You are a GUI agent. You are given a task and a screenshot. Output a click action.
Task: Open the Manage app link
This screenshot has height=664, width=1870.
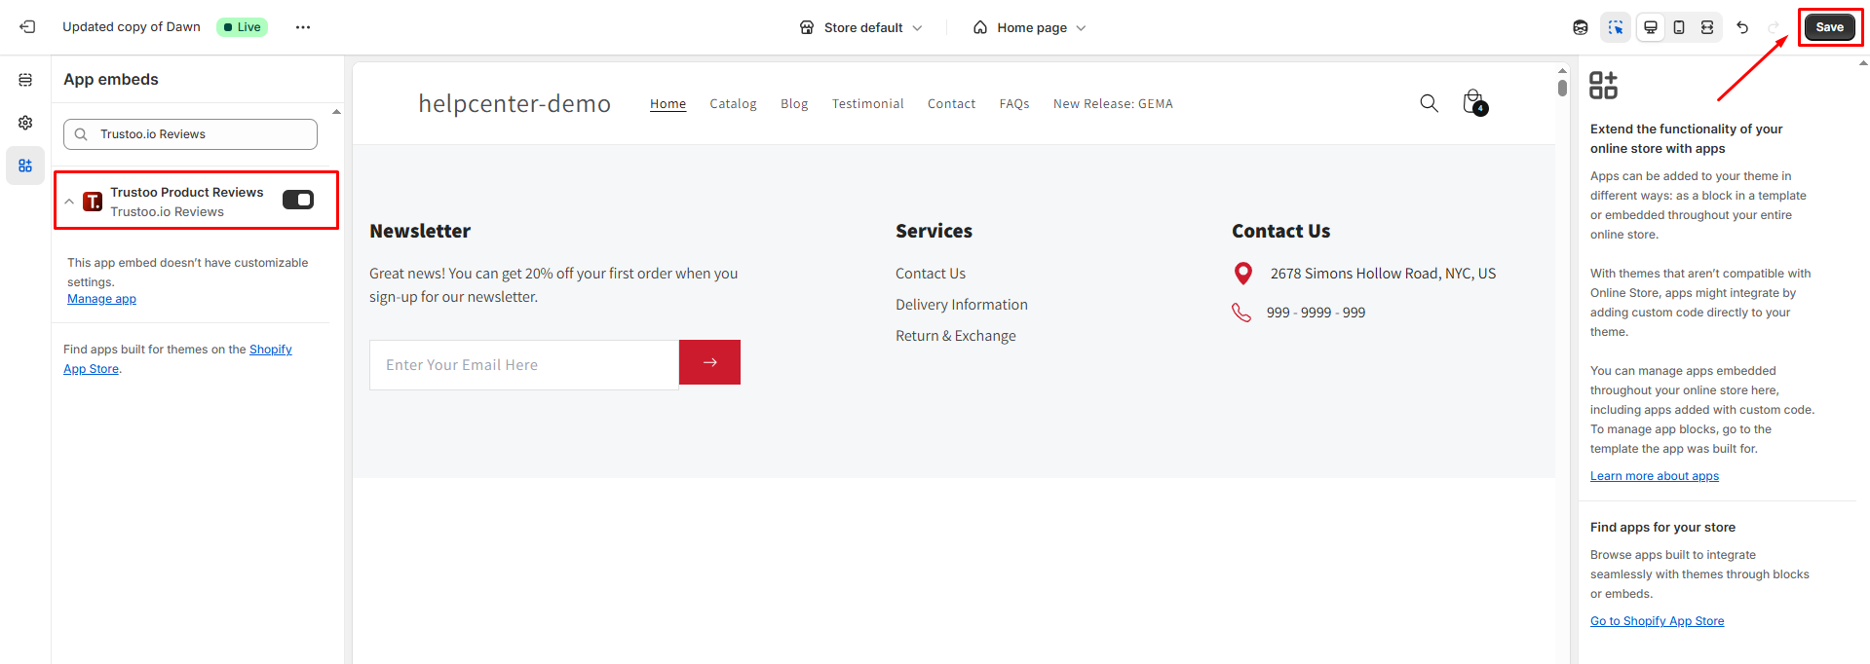[101, 299]
